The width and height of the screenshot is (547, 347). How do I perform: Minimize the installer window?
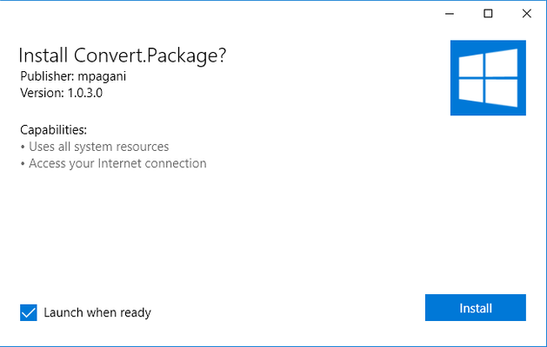pyautogui.click(x=450, y=14)
